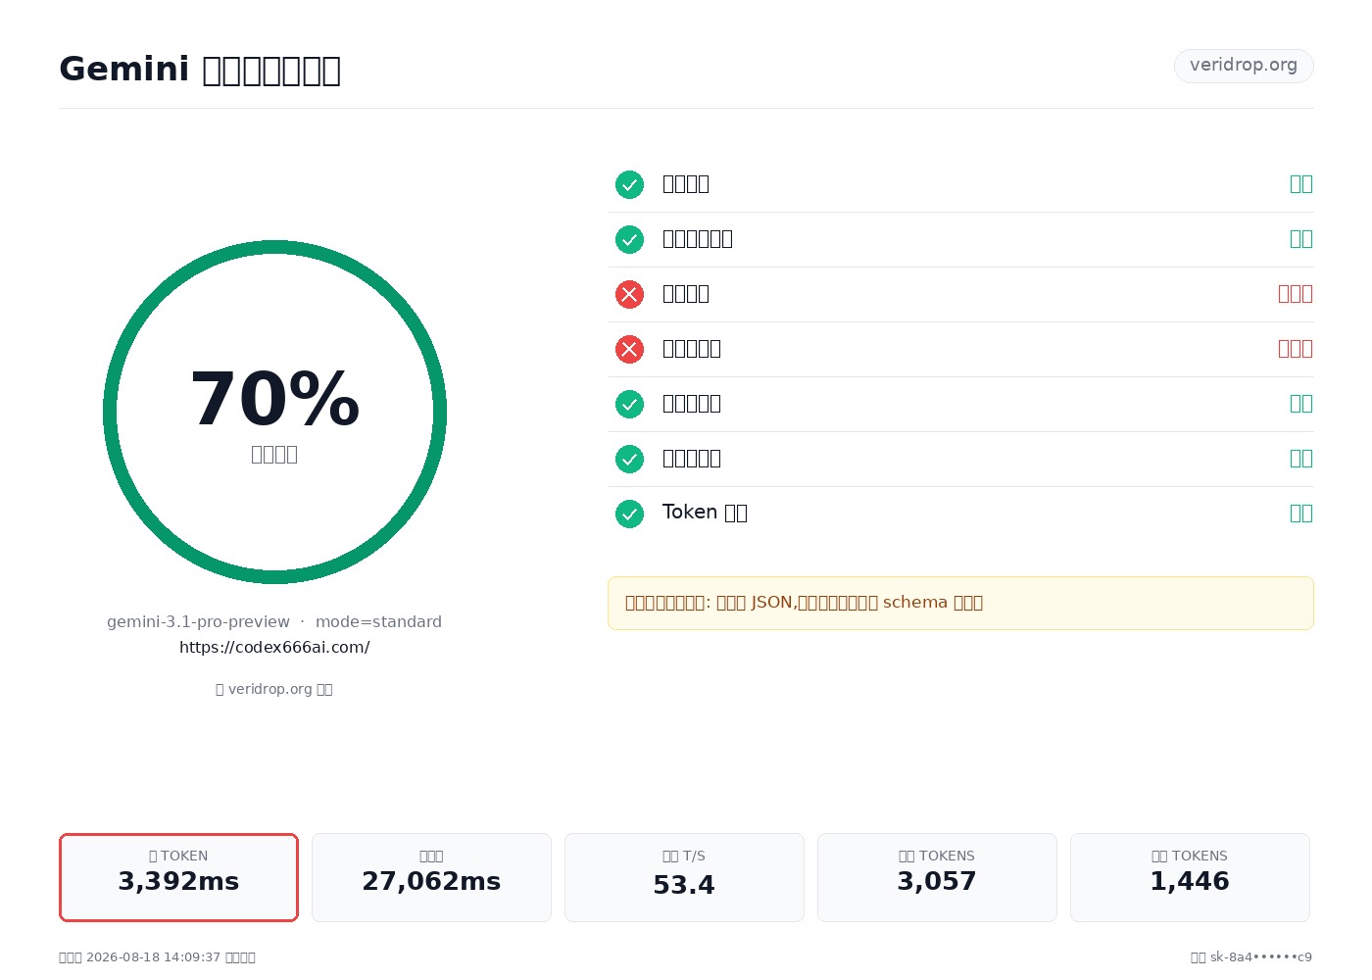1372x980 pixels.
Task: Click the green status text on the Token row
Action: tap(1300, 513)
